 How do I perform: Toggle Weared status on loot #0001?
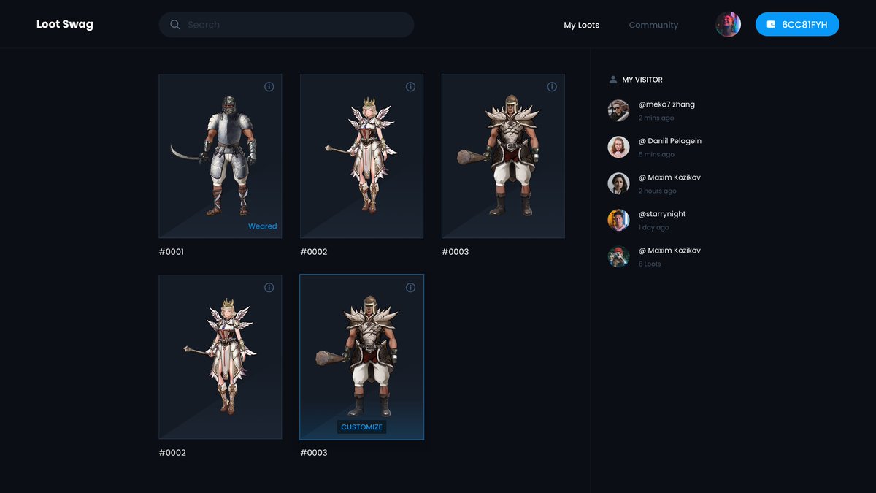click(x=262, y=226)
